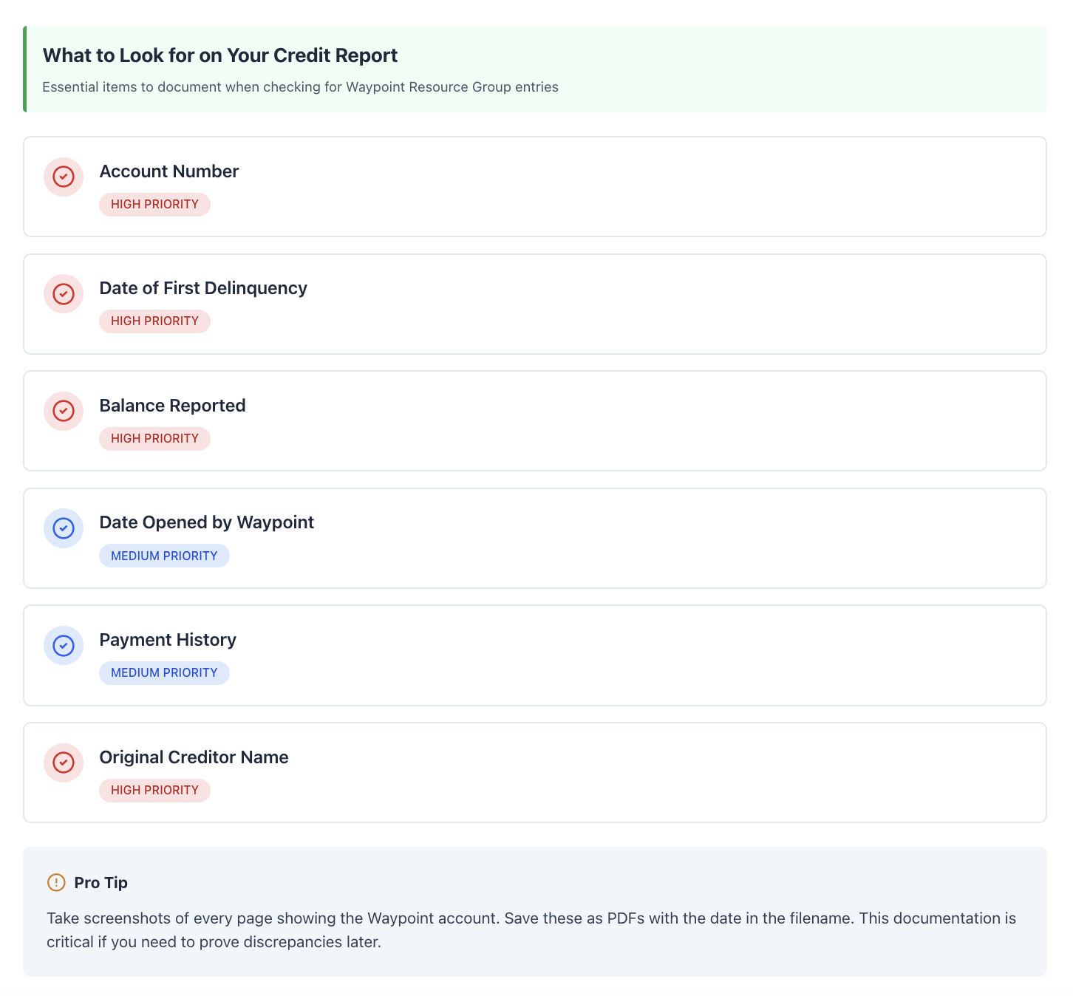Click the orange alert icon next to Pro Tip
1073x996 pixels.
tap(56, 882)
